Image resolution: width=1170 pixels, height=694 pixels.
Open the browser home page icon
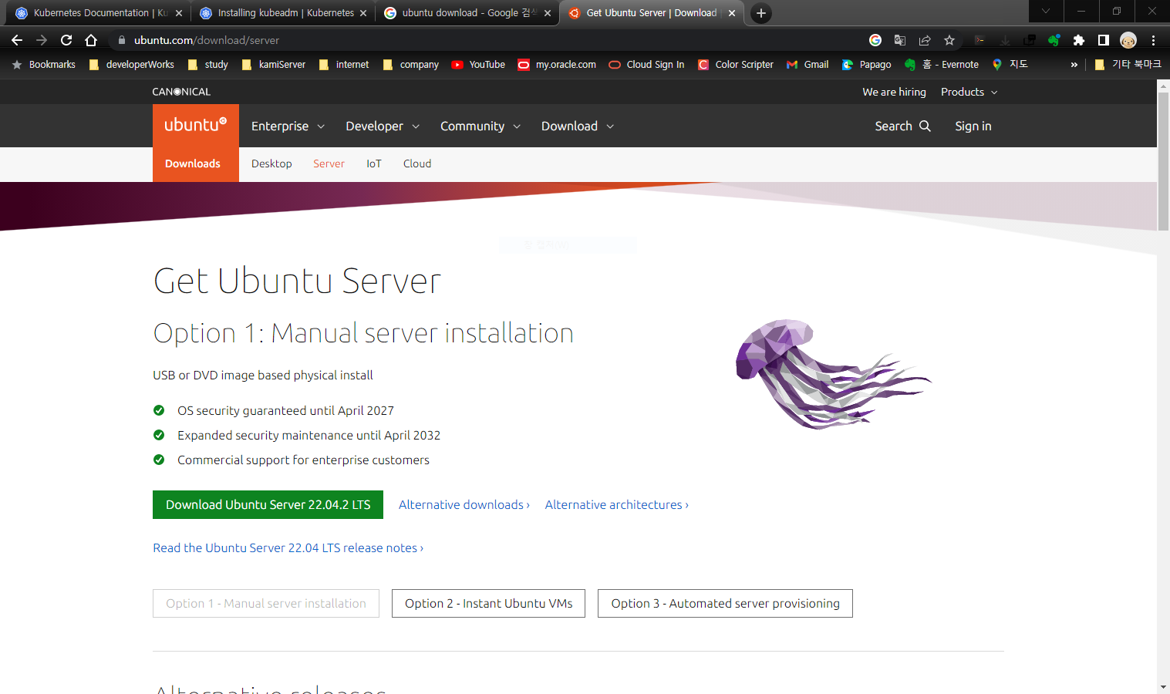tap(91, 40)
